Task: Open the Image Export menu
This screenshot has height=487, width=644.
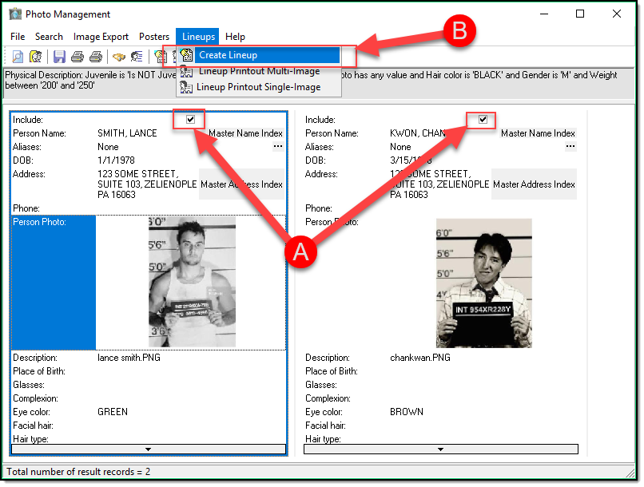Action: pyautogui.click(x=101, y=37)
